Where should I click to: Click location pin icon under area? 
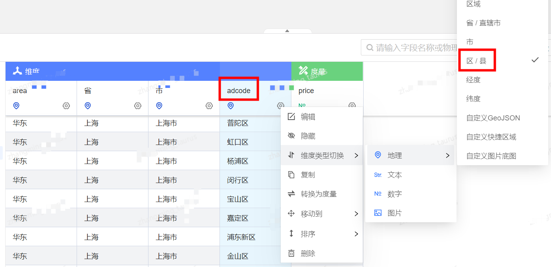tap(16, 106)
